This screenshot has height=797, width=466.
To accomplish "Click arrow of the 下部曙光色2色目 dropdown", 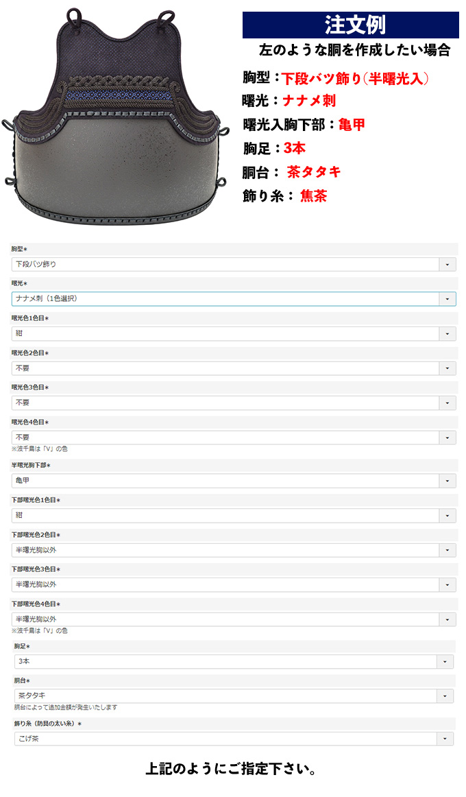I will pyautogui.click(x=447, y=551).
